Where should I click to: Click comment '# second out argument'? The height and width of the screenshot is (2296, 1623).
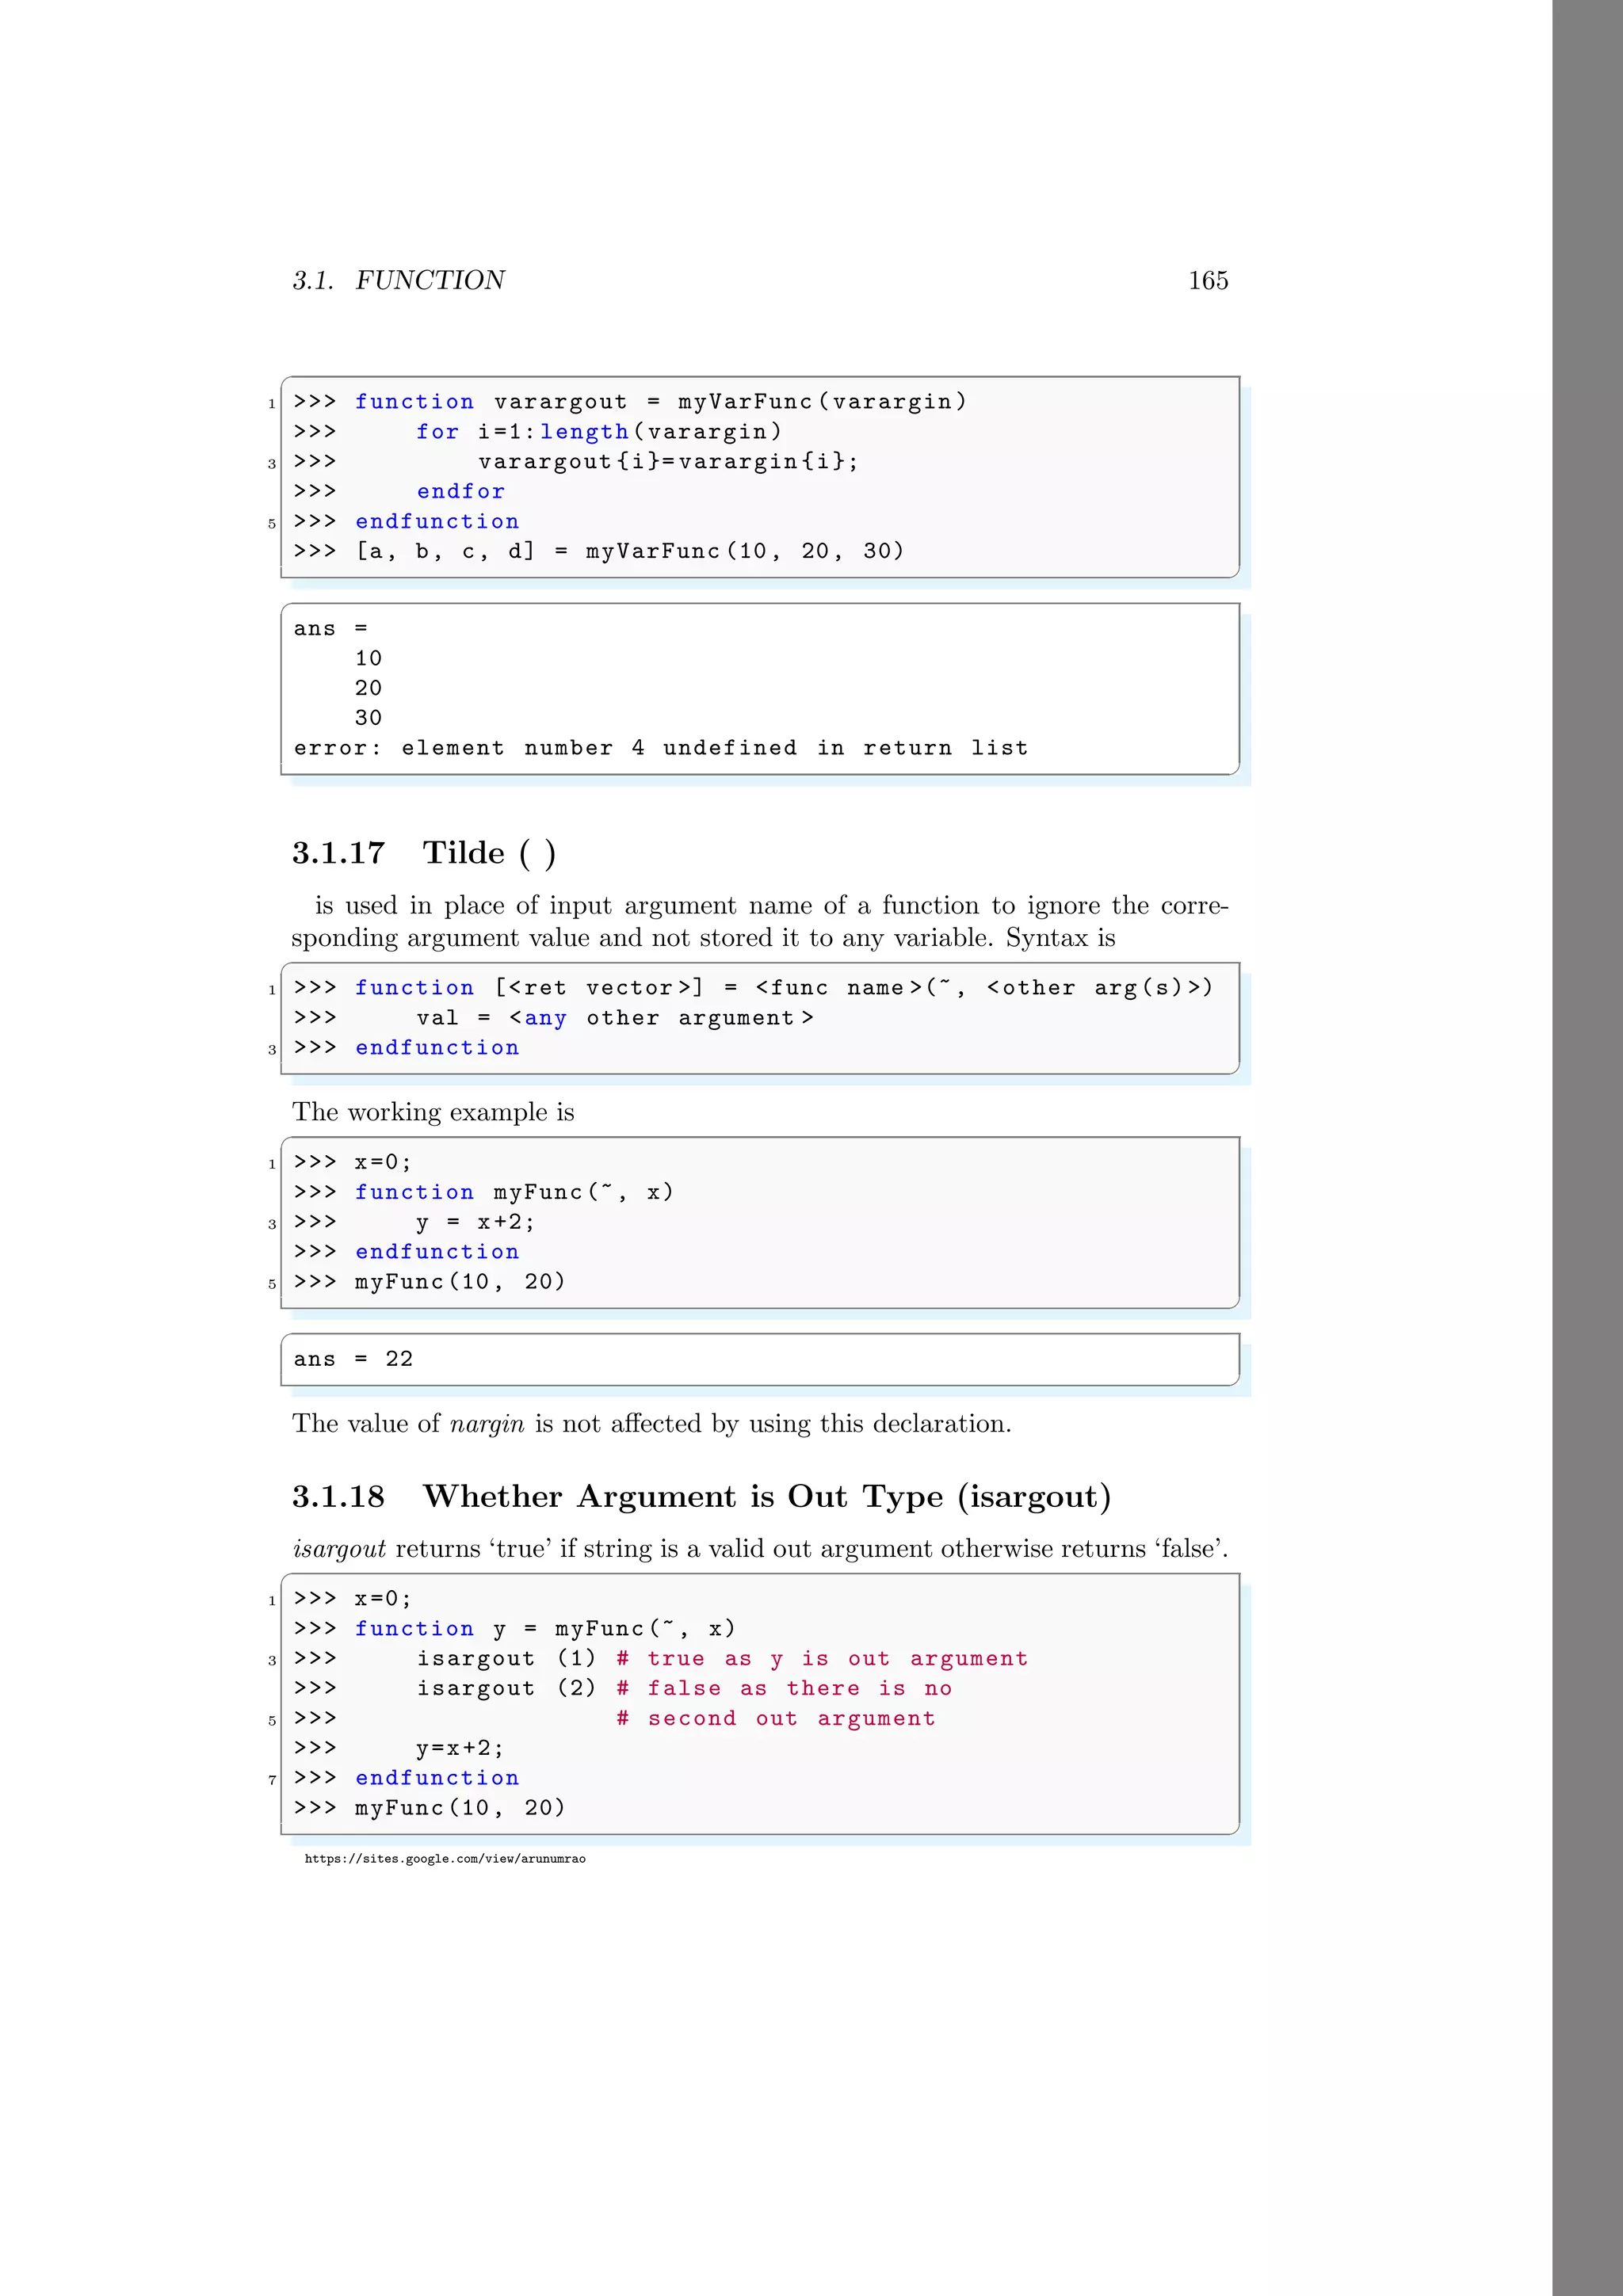776,1719
